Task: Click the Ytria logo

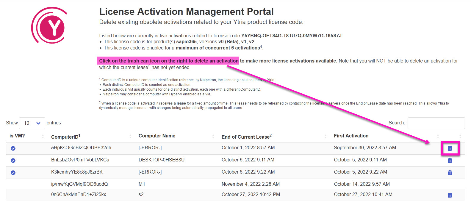Action: 49,26
